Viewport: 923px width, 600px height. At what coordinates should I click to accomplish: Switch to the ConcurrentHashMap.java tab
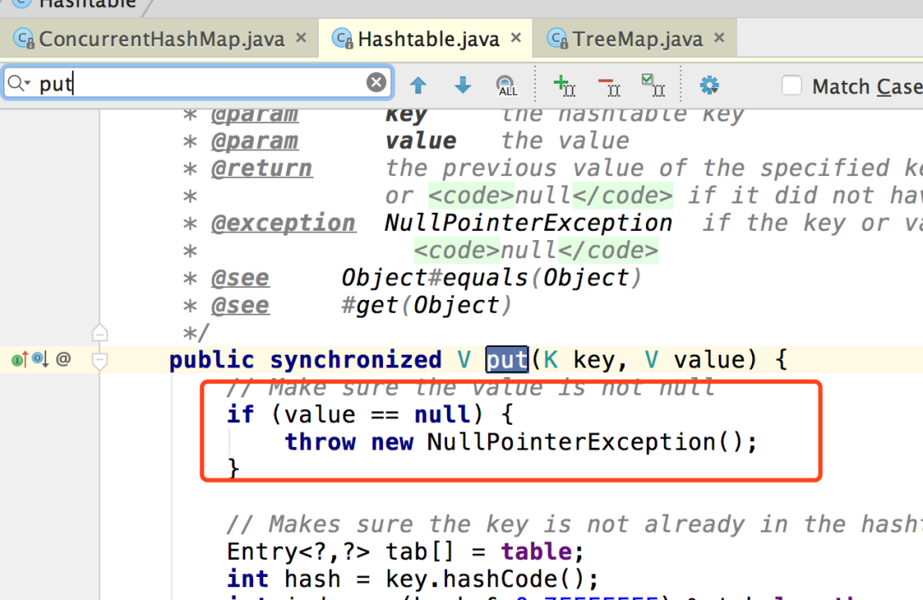(x=159, y=38)
